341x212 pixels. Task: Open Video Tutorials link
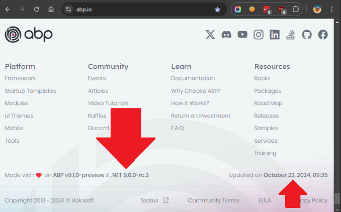[x=108, y=103]
